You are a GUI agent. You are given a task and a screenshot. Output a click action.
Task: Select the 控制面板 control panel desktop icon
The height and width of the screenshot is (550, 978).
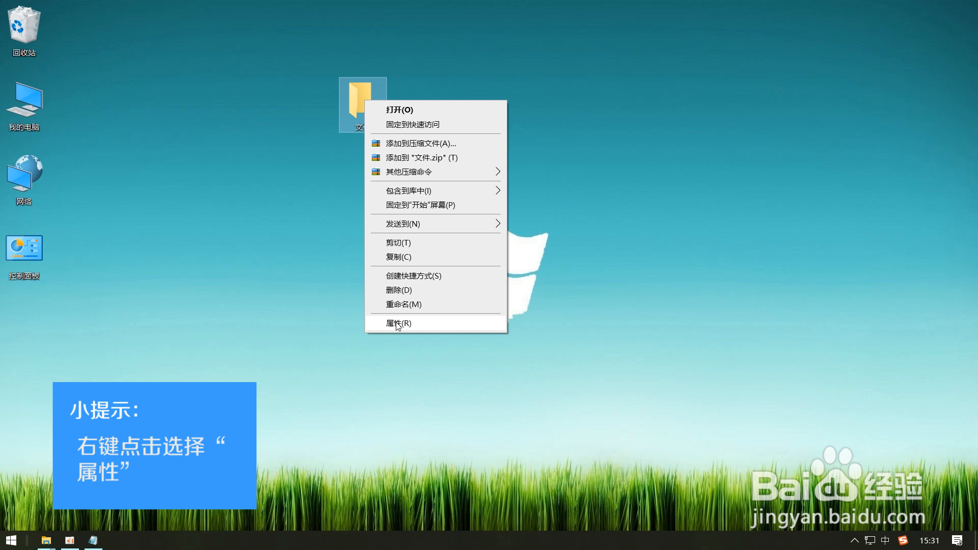(24, 257)
